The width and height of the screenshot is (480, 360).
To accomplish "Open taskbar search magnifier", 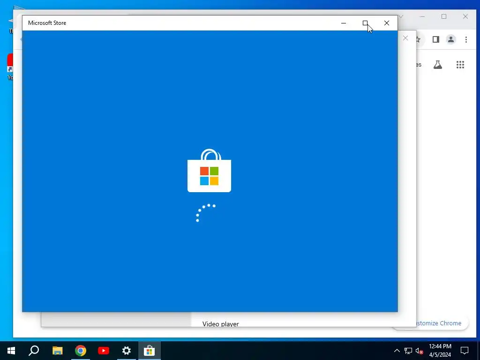I will pos(34,351).
